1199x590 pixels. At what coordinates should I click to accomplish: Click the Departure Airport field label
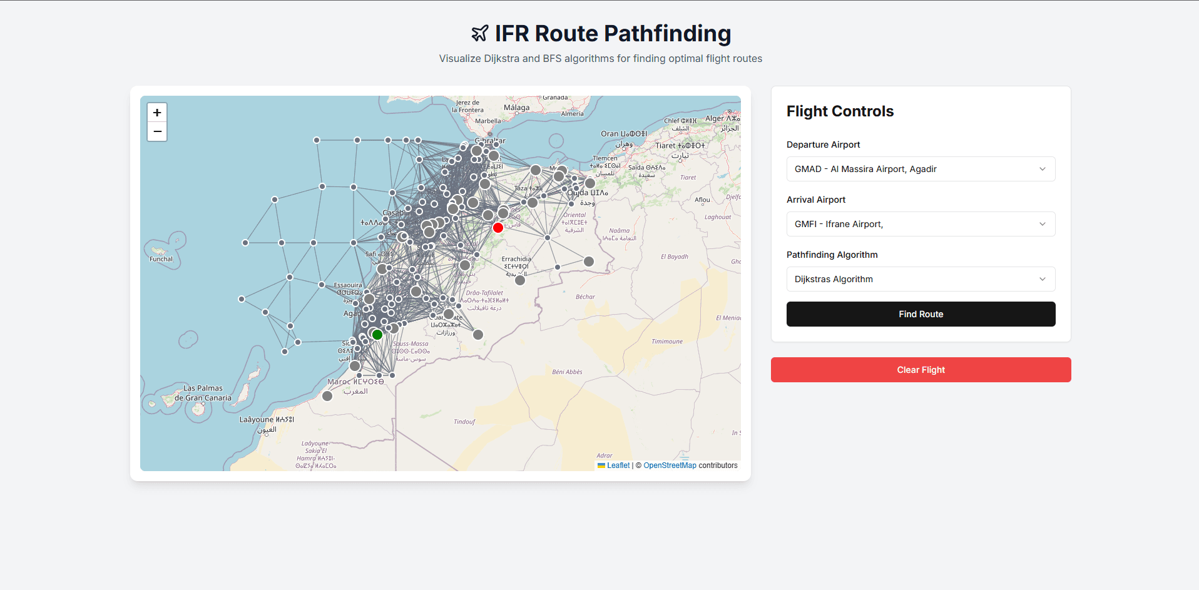point(823,145)
